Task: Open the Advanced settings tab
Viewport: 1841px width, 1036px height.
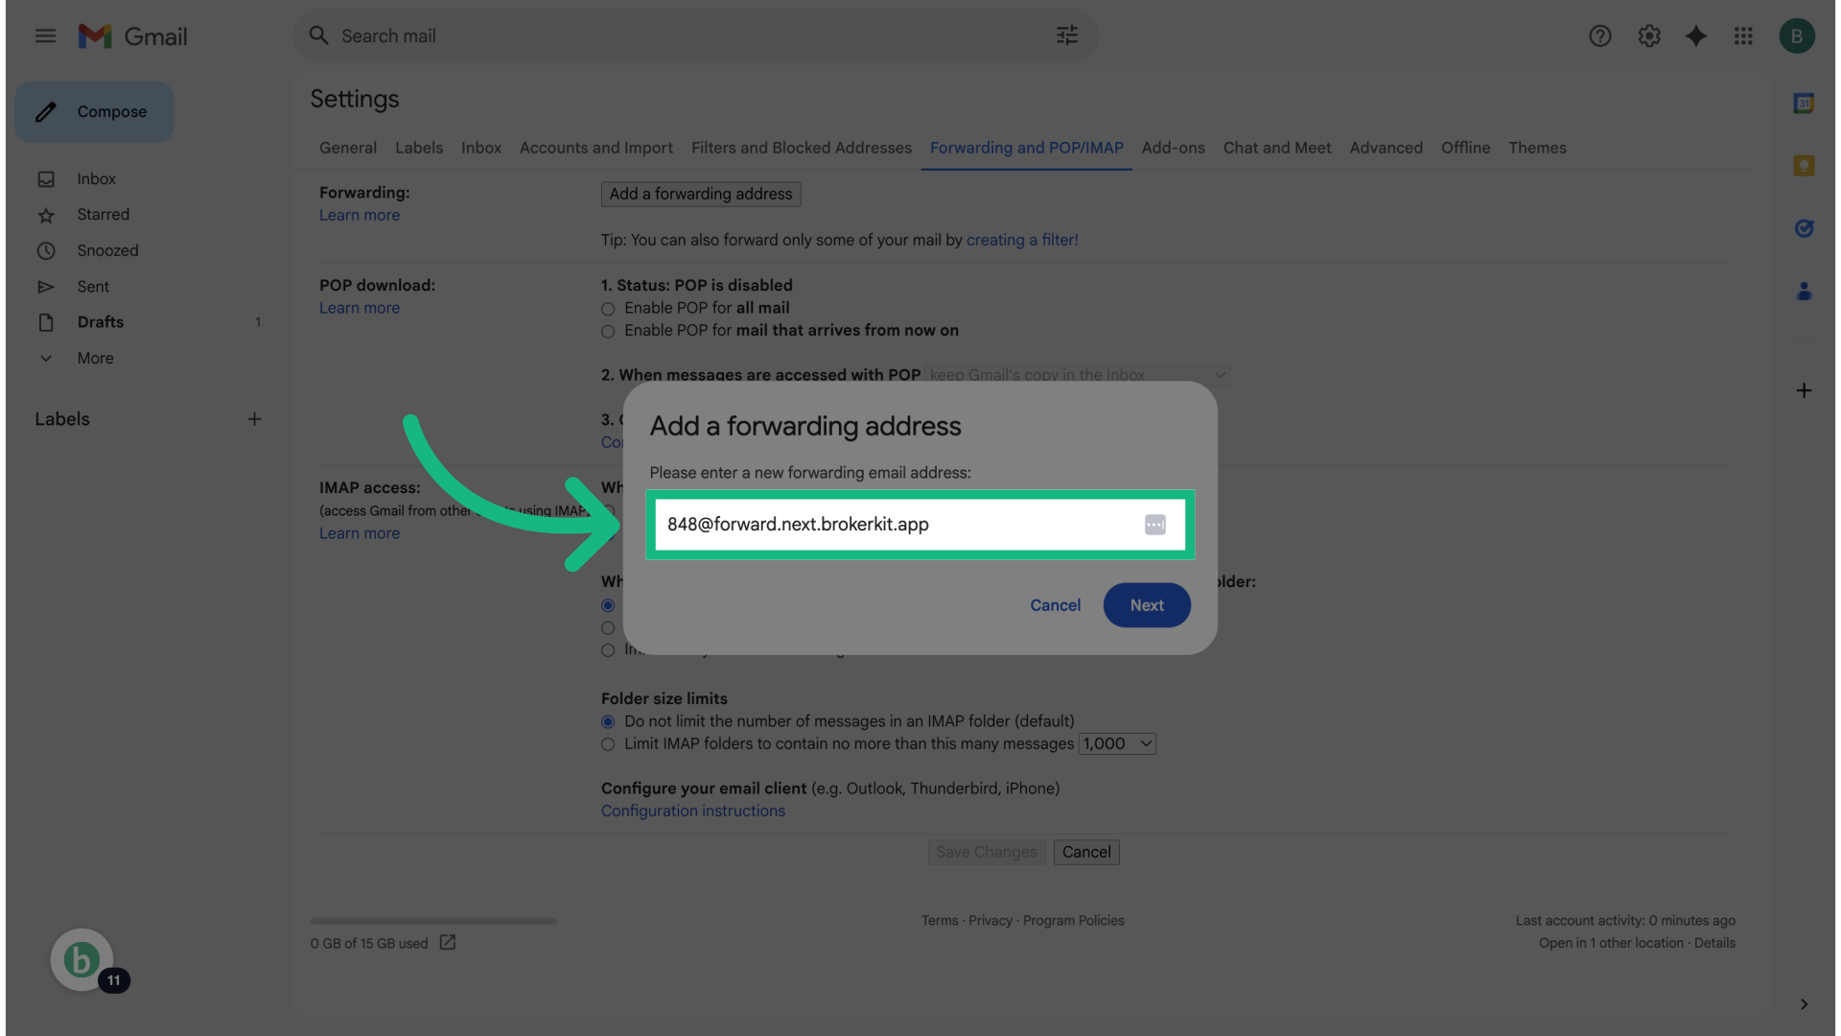Action: pyautogui.click(x=1387, y=148)
